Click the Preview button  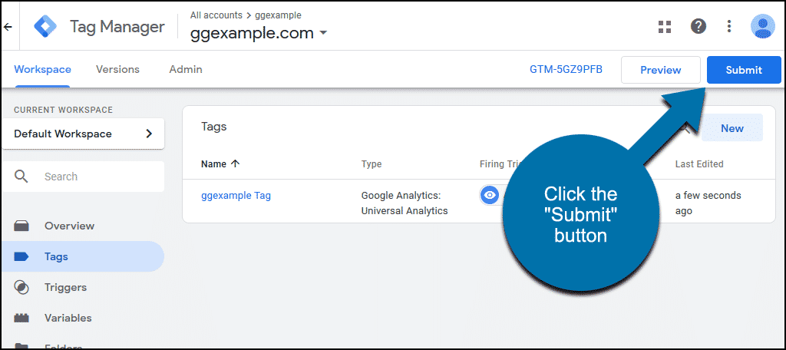[660, 70]
